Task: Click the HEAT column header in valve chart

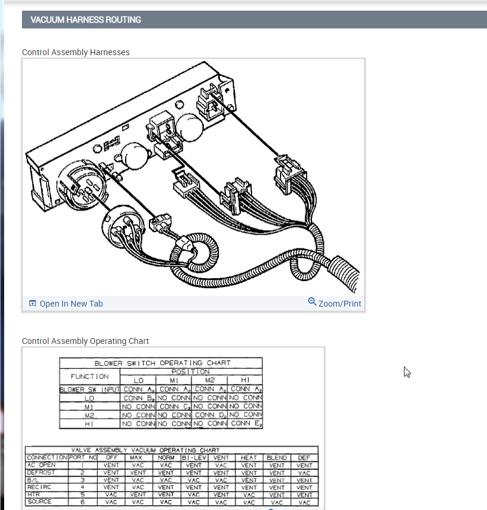Action: point(249,458)
